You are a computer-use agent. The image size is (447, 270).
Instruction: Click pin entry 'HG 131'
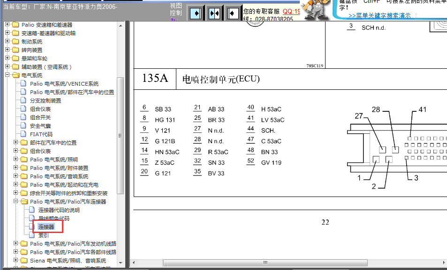tap(165, 120)
